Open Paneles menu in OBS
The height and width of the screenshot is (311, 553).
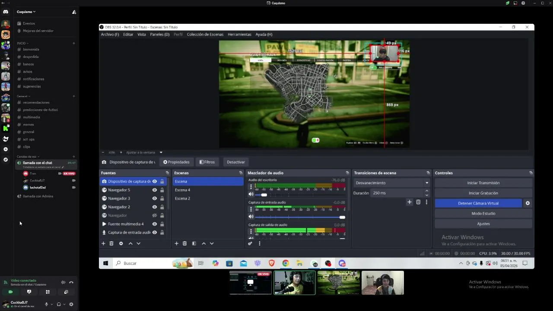point(160,34)
